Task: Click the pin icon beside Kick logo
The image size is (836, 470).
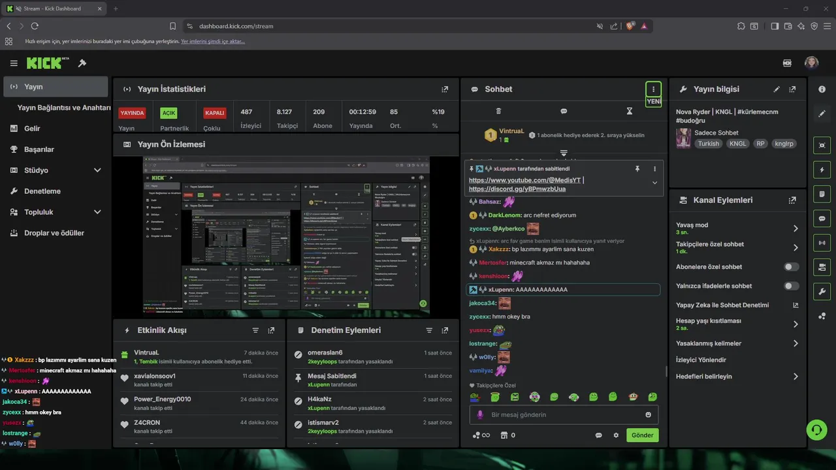Action: coord(82,63)
